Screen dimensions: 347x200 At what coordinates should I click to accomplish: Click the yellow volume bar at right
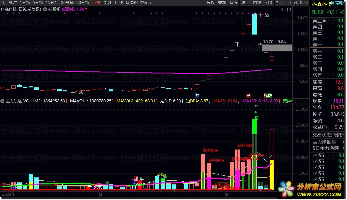click(x=272, y=175)
